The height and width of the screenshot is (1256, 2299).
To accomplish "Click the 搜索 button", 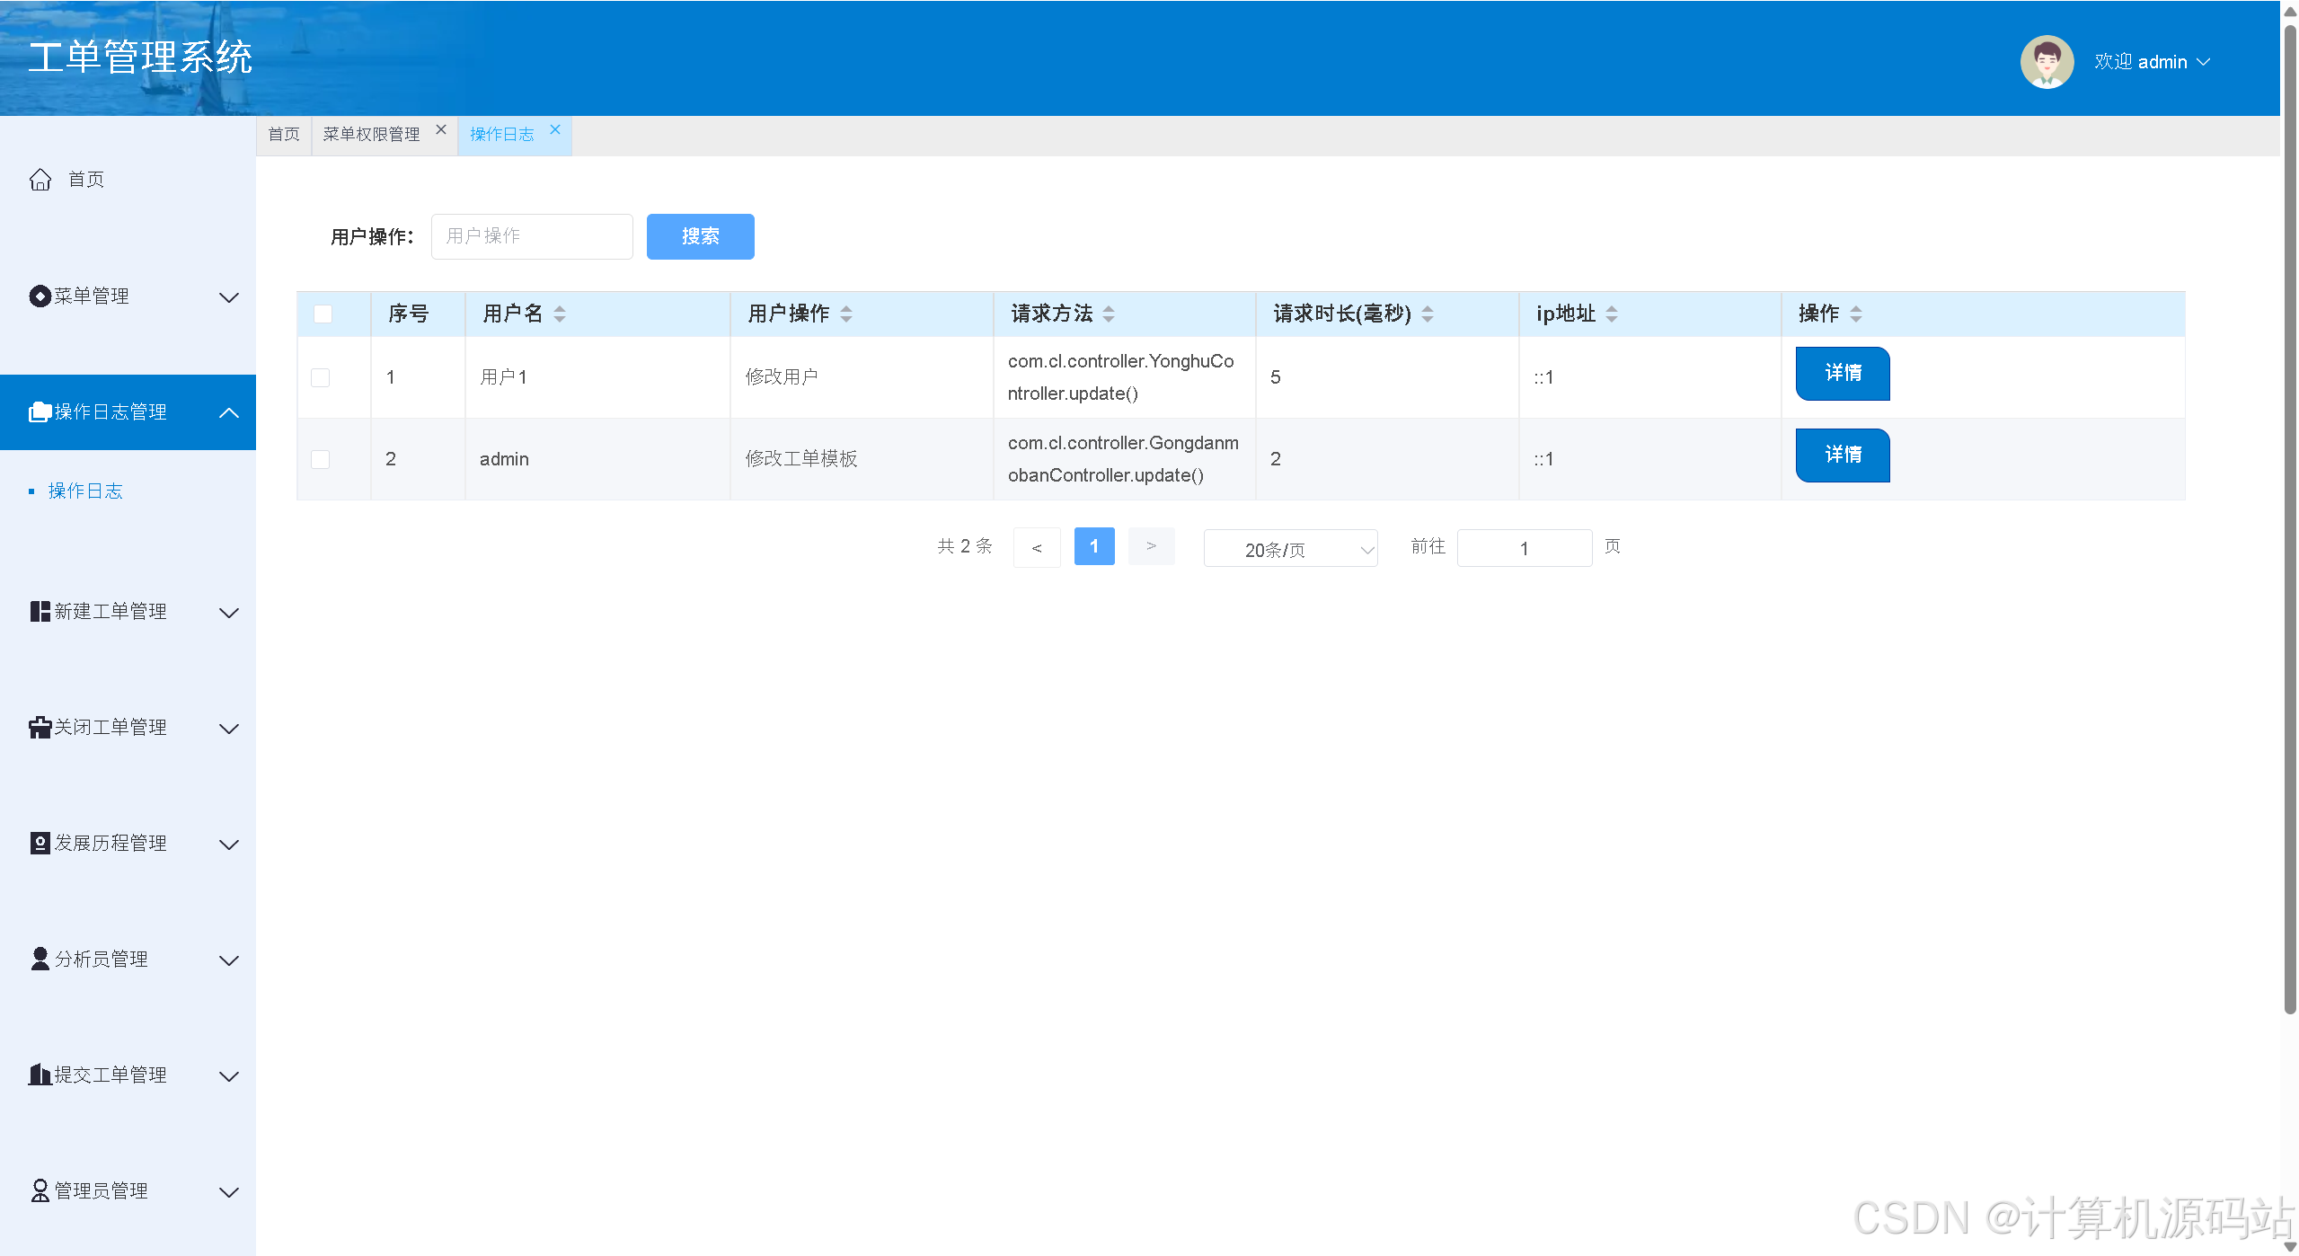I will (700, 236).
